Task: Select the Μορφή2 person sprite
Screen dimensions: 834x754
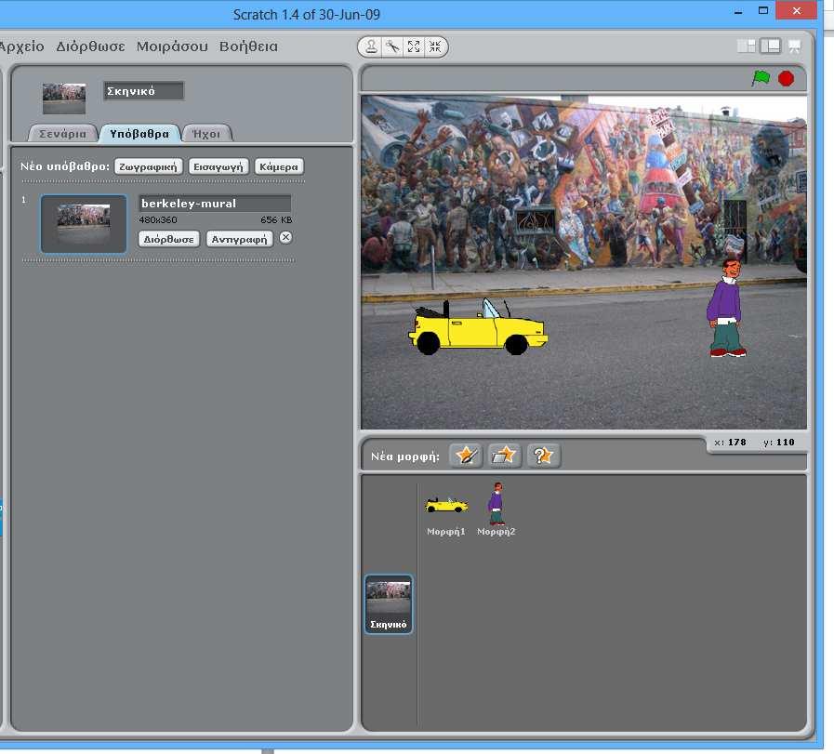Action: (x=496, y=509)
